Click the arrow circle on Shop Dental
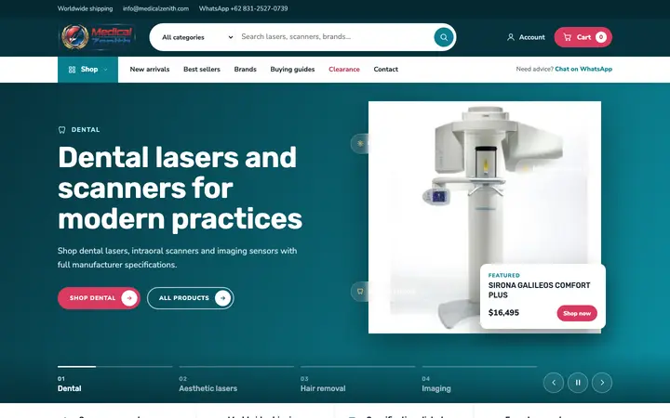The height and width of the screenshot is (418, 670). click(x=129, y=298)
